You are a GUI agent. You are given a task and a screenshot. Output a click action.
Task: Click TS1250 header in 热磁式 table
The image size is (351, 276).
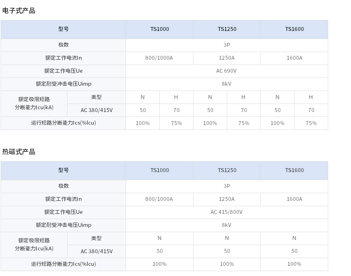[227, 170]
